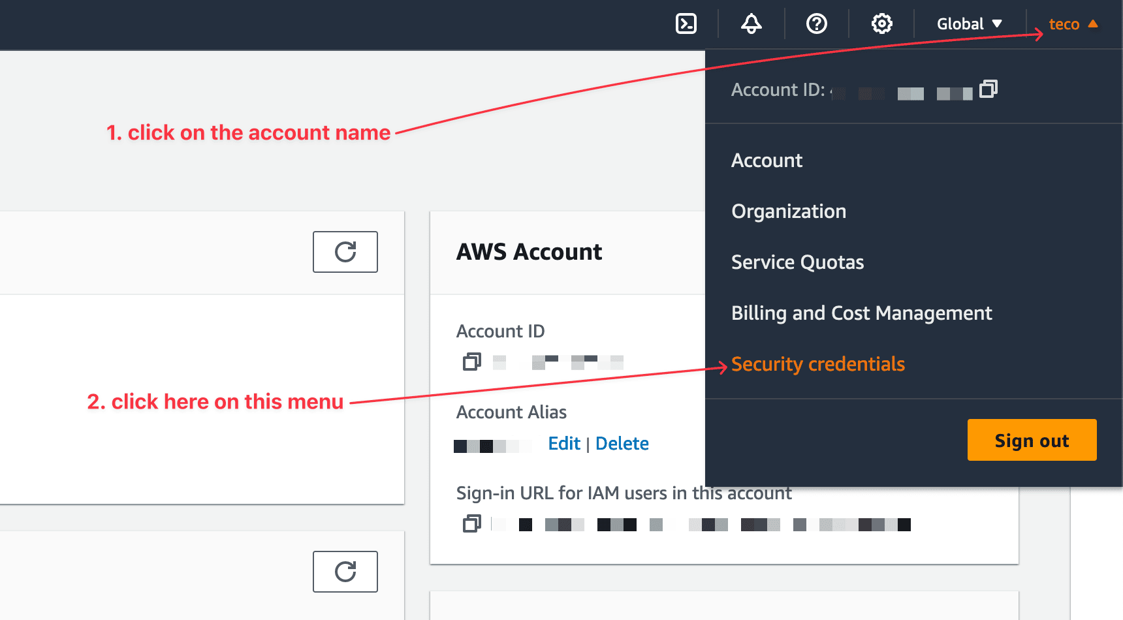The height and width of the screenshot is (620, 1123).
Task: Click the notifications bell icon
Action: click(x=751, y=23)
